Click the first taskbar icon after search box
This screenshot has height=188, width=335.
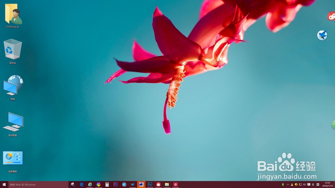point(73,185)
